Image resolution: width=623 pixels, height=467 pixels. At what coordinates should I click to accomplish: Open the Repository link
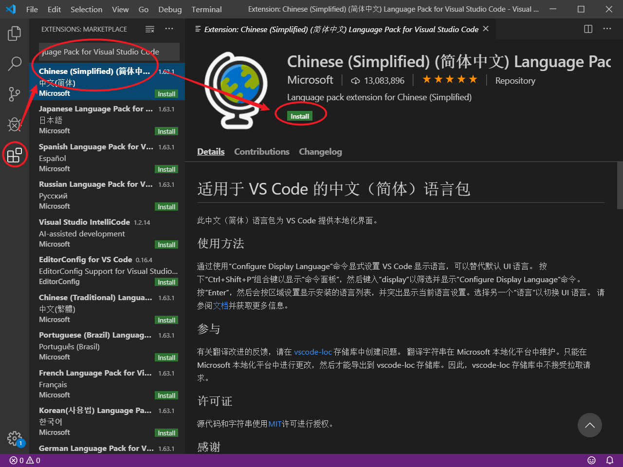(515, 81)
